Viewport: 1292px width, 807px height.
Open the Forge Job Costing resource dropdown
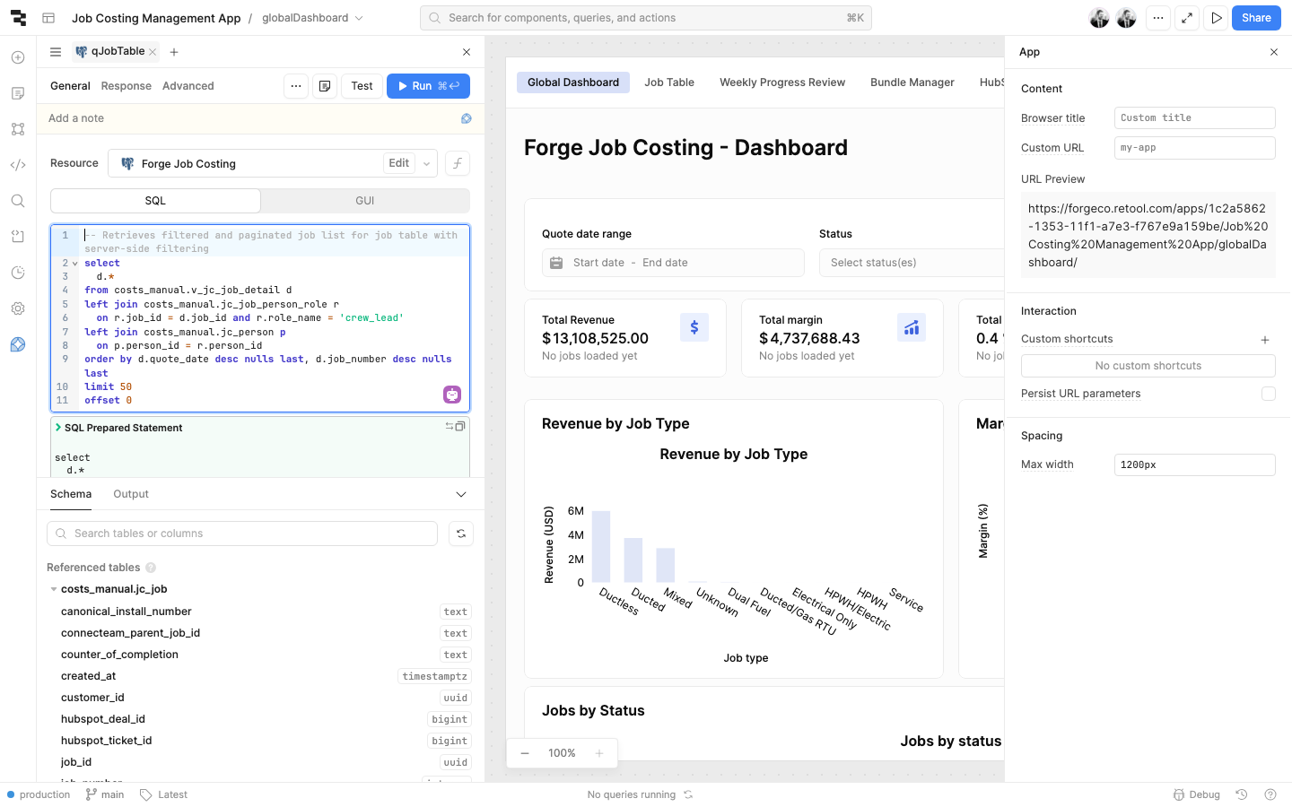427,163
